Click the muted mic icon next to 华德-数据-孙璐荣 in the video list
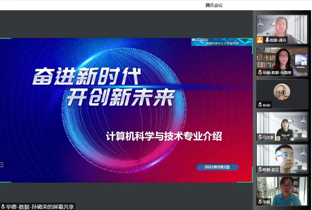312x210 pixels. pyautogui.click(x=260, y=72)
